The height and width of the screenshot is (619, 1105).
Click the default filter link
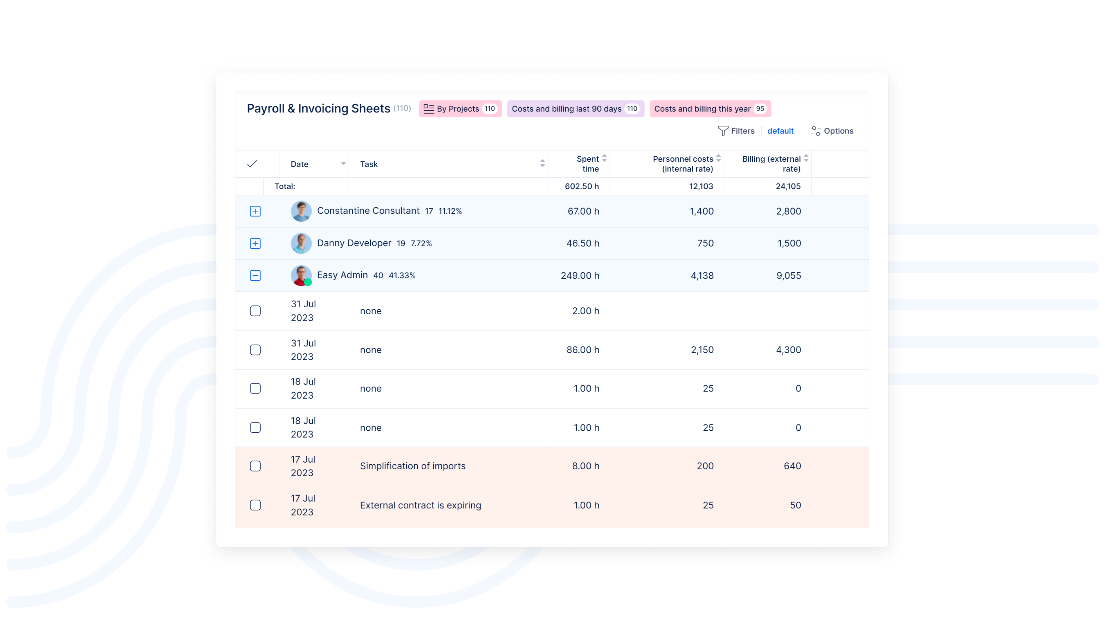[x=780, y=131]
